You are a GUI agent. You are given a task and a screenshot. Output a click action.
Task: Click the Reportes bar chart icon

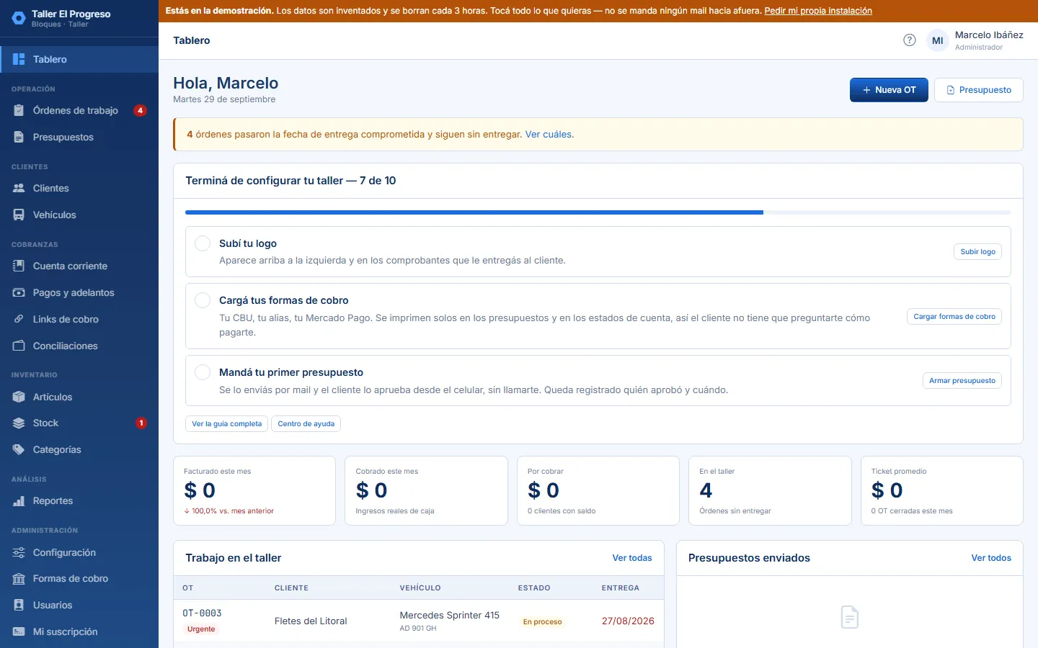pyautogui.click(x=19, y=500)
